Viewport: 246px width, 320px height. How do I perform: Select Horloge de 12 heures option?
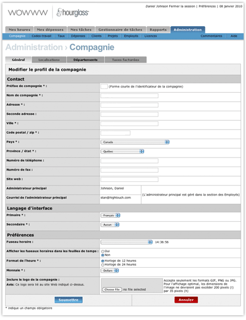[103, 261]
